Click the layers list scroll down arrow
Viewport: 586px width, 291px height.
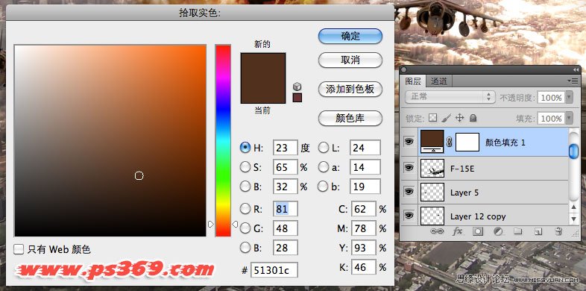[573, 219]
